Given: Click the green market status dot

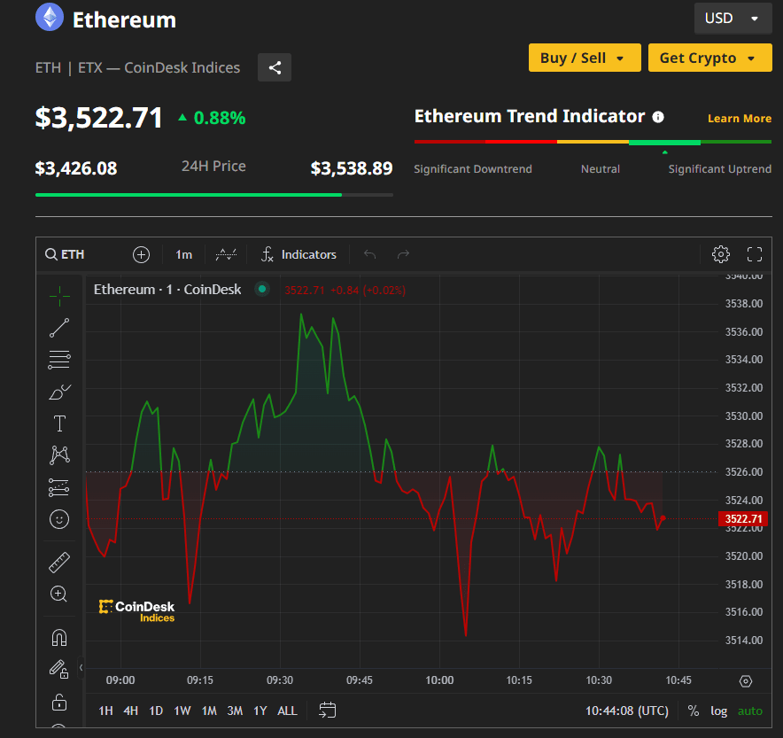Looking at the screenshot, I should (262, 289).
